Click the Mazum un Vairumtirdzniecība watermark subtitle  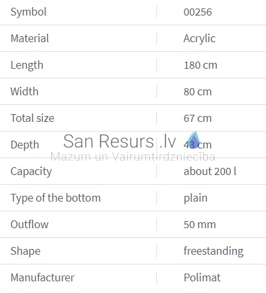point(133,156)
